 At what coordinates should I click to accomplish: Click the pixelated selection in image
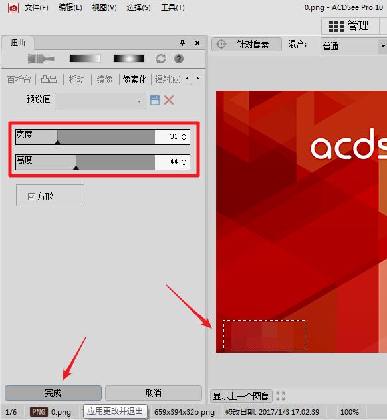(264, 335)
